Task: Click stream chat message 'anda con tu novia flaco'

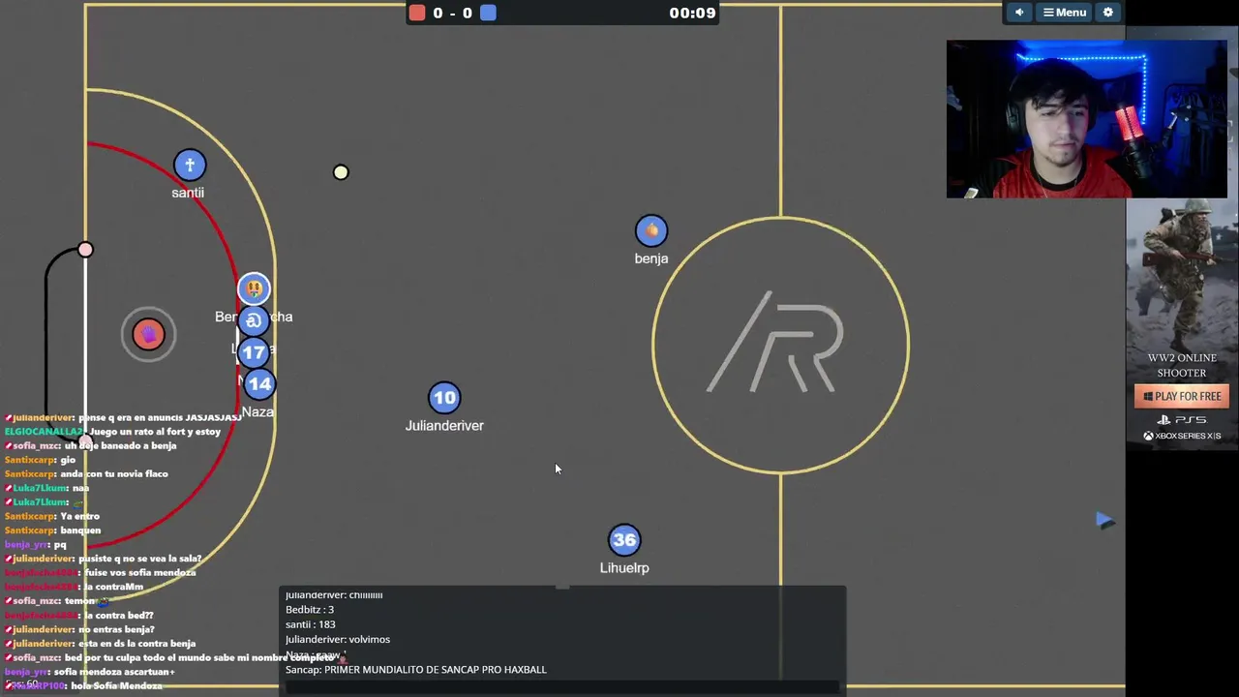Action: 114,473
